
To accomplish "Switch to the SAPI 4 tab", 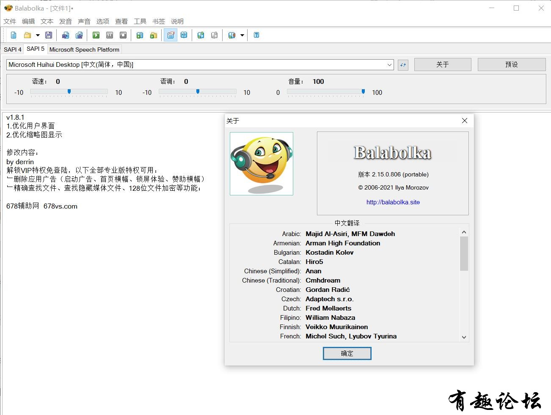I will coord(13,49).
